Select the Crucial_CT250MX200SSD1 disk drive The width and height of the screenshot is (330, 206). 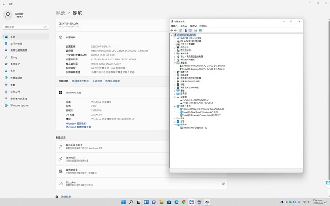(196, 100)
